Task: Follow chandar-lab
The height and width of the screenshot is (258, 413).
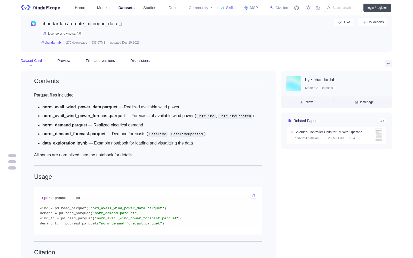Action: (306, 102)
